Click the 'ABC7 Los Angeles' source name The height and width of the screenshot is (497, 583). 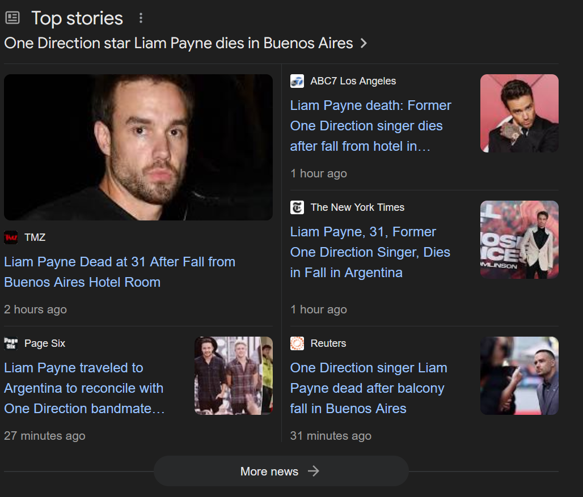[353, 81]
